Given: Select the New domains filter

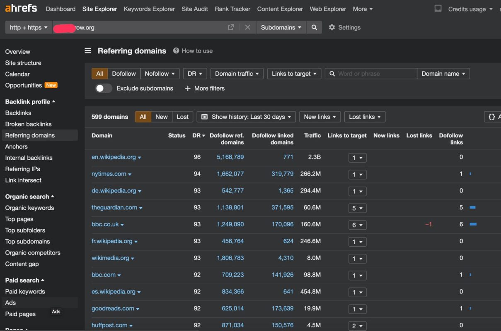Looking at the screenshot, I should pyautogui.click(x=162, y=117).
